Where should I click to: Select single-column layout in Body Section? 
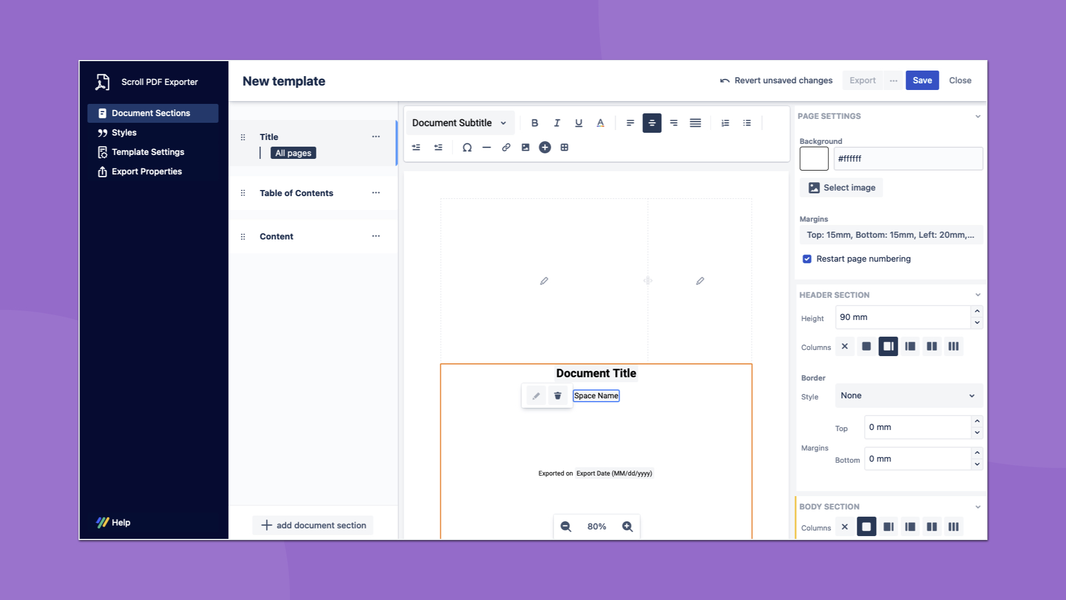[x=867, y=527]
